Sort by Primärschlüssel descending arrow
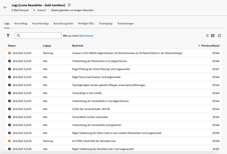The image size is (227, 154). tap(199, 46)
